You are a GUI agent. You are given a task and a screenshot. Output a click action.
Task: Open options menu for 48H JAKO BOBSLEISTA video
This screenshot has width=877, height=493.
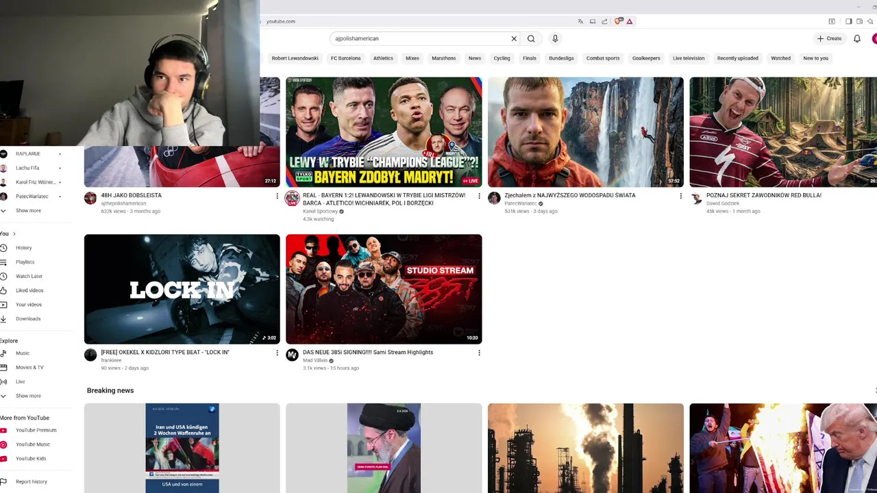click(277, 196)
